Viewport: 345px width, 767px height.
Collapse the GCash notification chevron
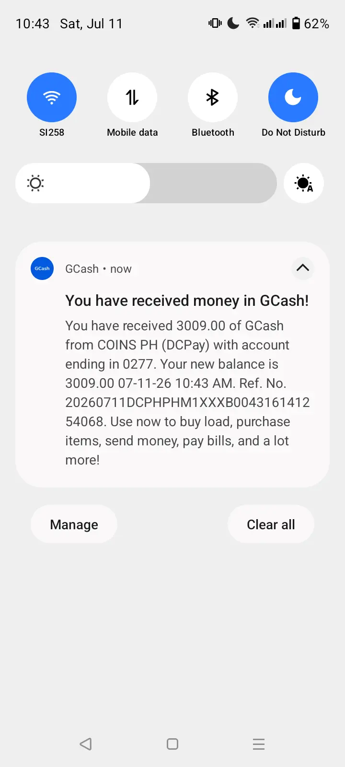click(x=303, y=268)
